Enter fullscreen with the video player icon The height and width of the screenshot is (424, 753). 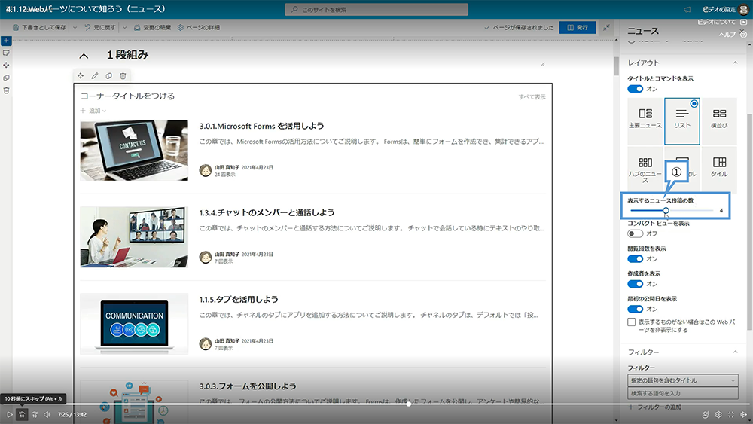pos(731,414)
